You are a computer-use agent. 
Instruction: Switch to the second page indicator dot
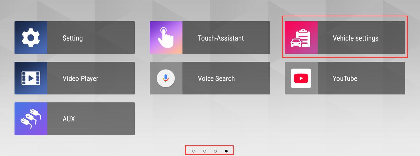point(205,151)
